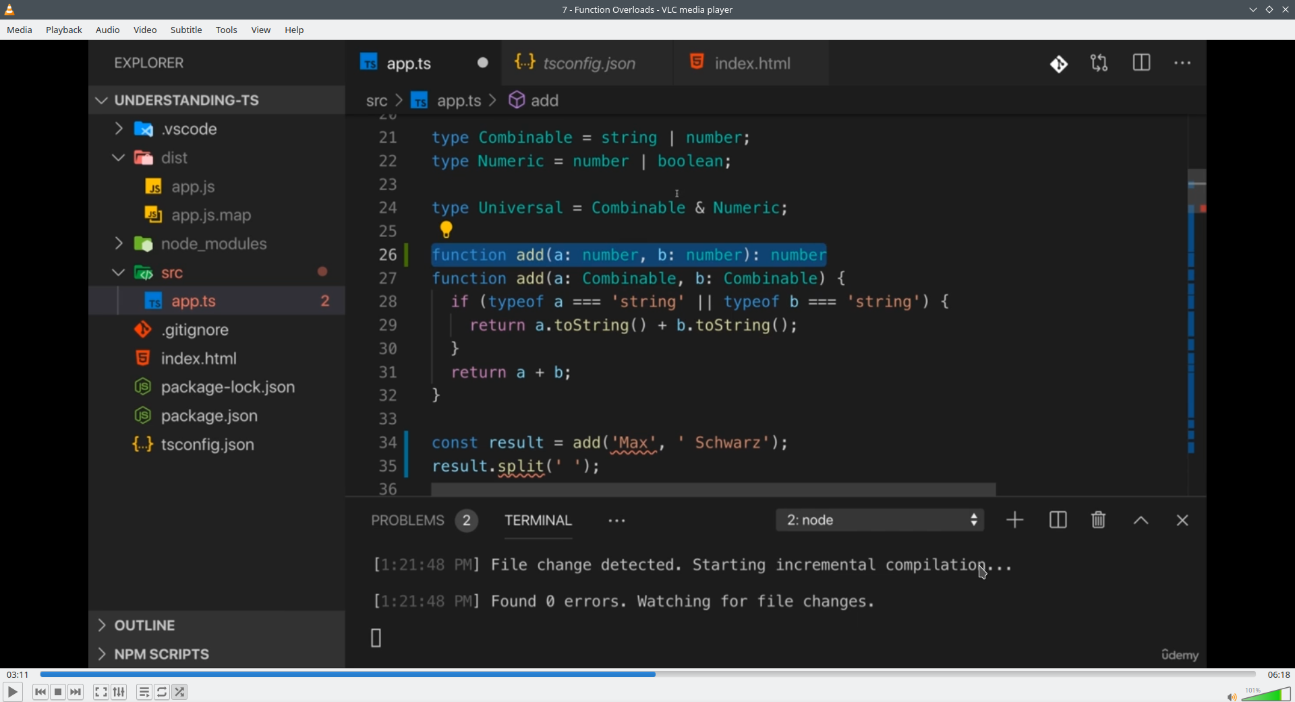Click the Play button

(12, 692)
